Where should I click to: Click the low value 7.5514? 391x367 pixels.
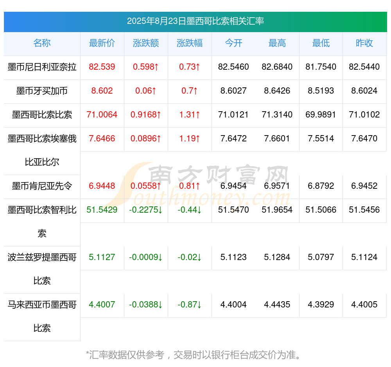coord(321,138)
